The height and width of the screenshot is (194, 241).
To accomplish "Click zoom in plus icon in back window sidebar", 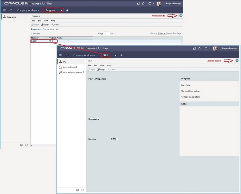I will [21, 145].
